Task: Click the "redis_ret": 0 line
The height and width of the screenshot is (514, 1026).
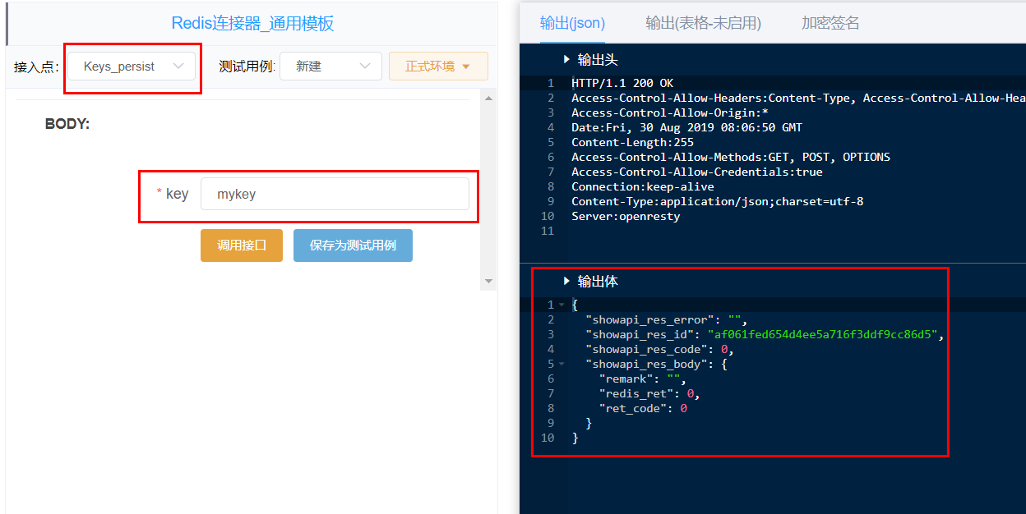Action: pos(649,393)
